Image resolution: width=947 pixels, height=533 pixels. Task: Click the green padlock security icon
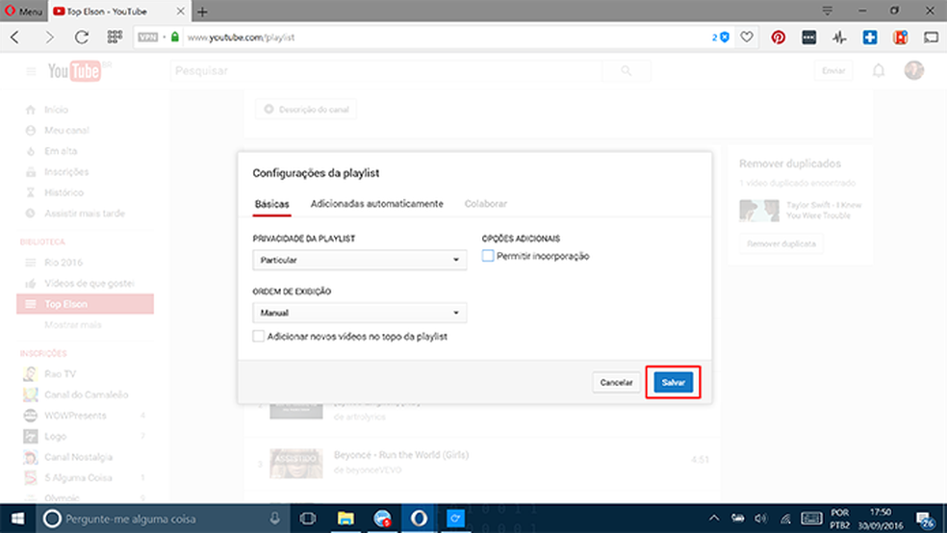175,37
